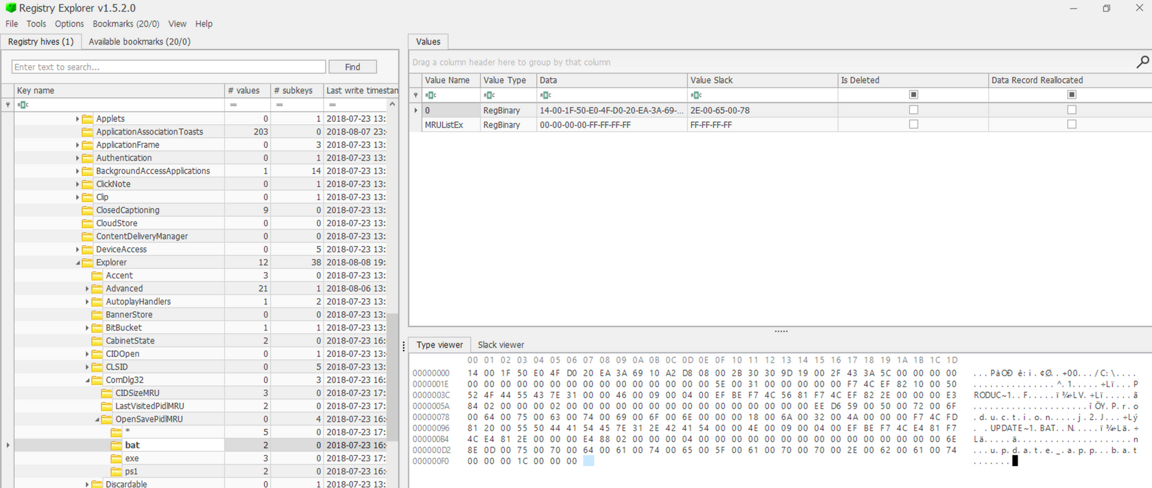1152x488 pixels.
Task: Switch to Available bookmarks tab
Action: pyautogui.click(x=140, y=42)
